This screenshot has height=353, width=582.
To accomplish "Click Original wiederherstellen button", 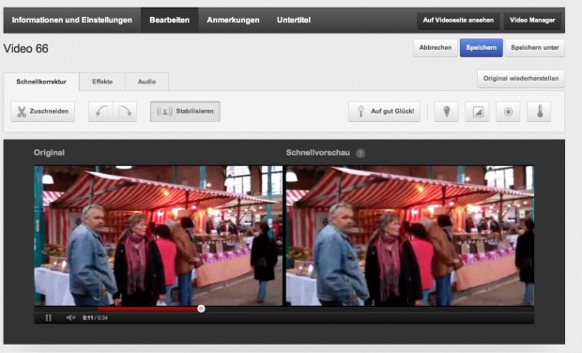I will click(x=521, y=79).
